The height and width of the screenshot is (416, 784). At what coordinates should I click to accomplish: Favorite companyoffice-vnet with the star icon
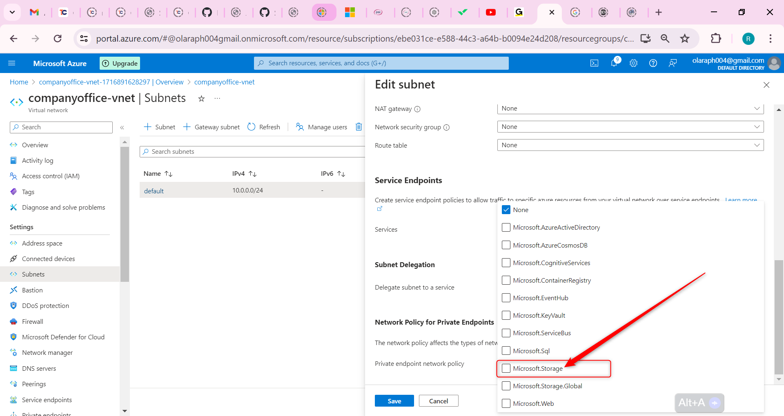[201, 99]
